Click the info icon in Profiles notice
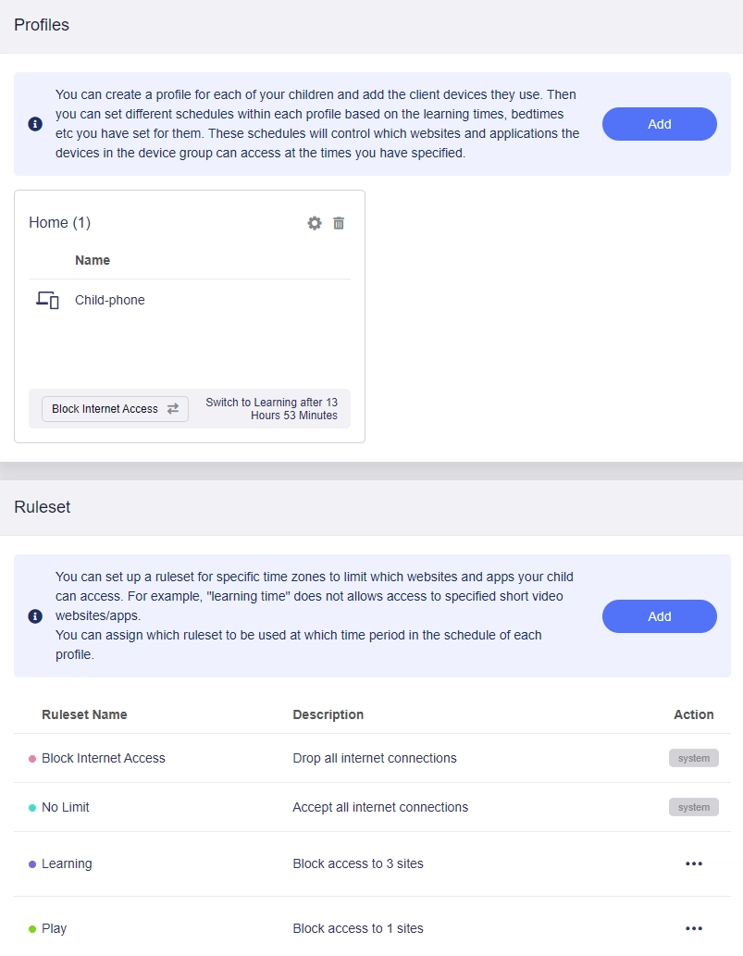 (35, 124)
